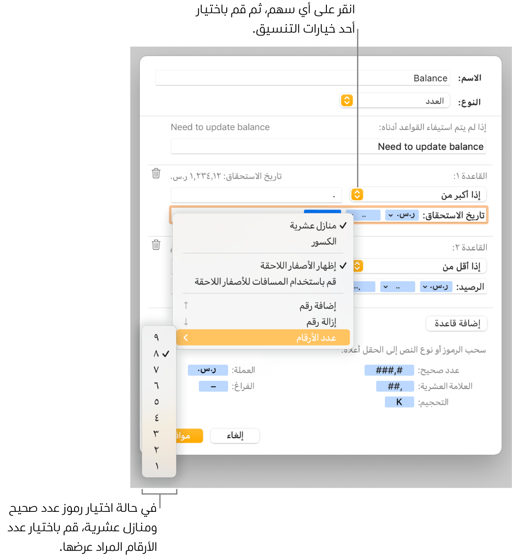Image resolution: width=512 pixels, height=558 pixels.
Task: Delete Rule 2 with its trash icon
Action: [x=156, y=245]
